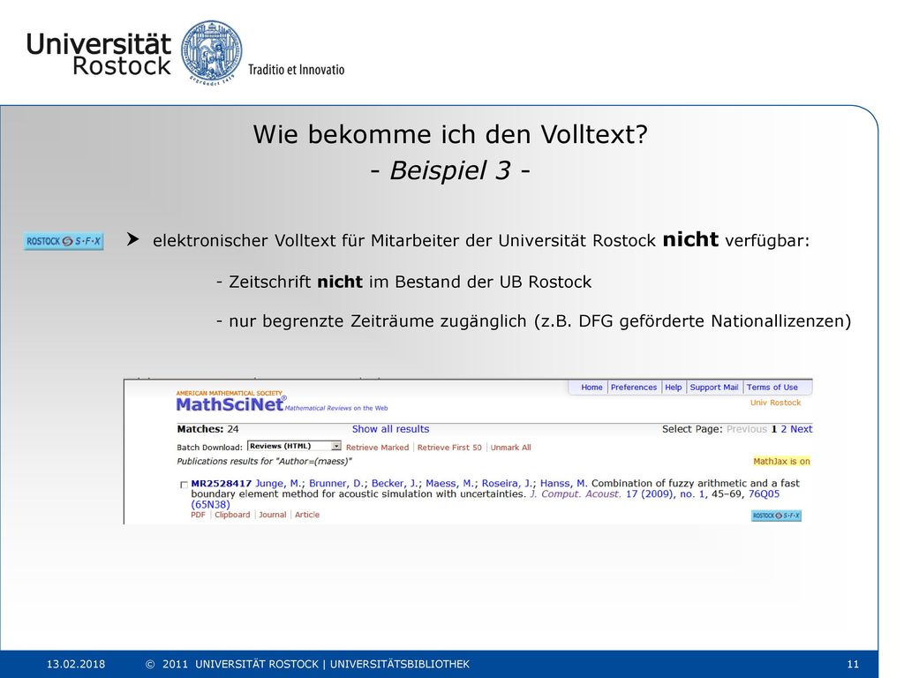The height and width of the screenshot is (678, 904).
Task: Open the Batch Download Reviews (HTML) dropdown
Action: (294, 446)
